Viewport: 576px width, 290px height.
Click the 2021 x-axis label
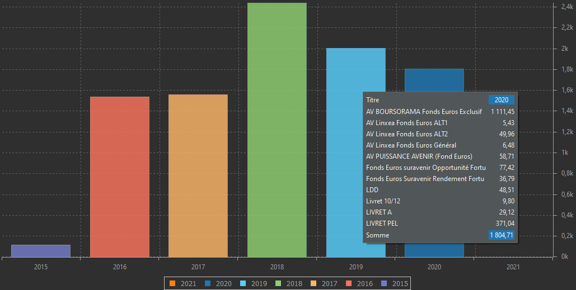point(513,267)
